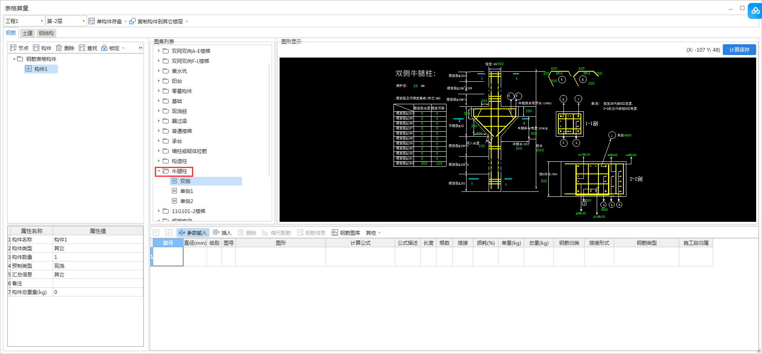Click the 锁定 (lock) toolbar icon
The height and width of the screenshot is (354, 762).
pos(104,48)
